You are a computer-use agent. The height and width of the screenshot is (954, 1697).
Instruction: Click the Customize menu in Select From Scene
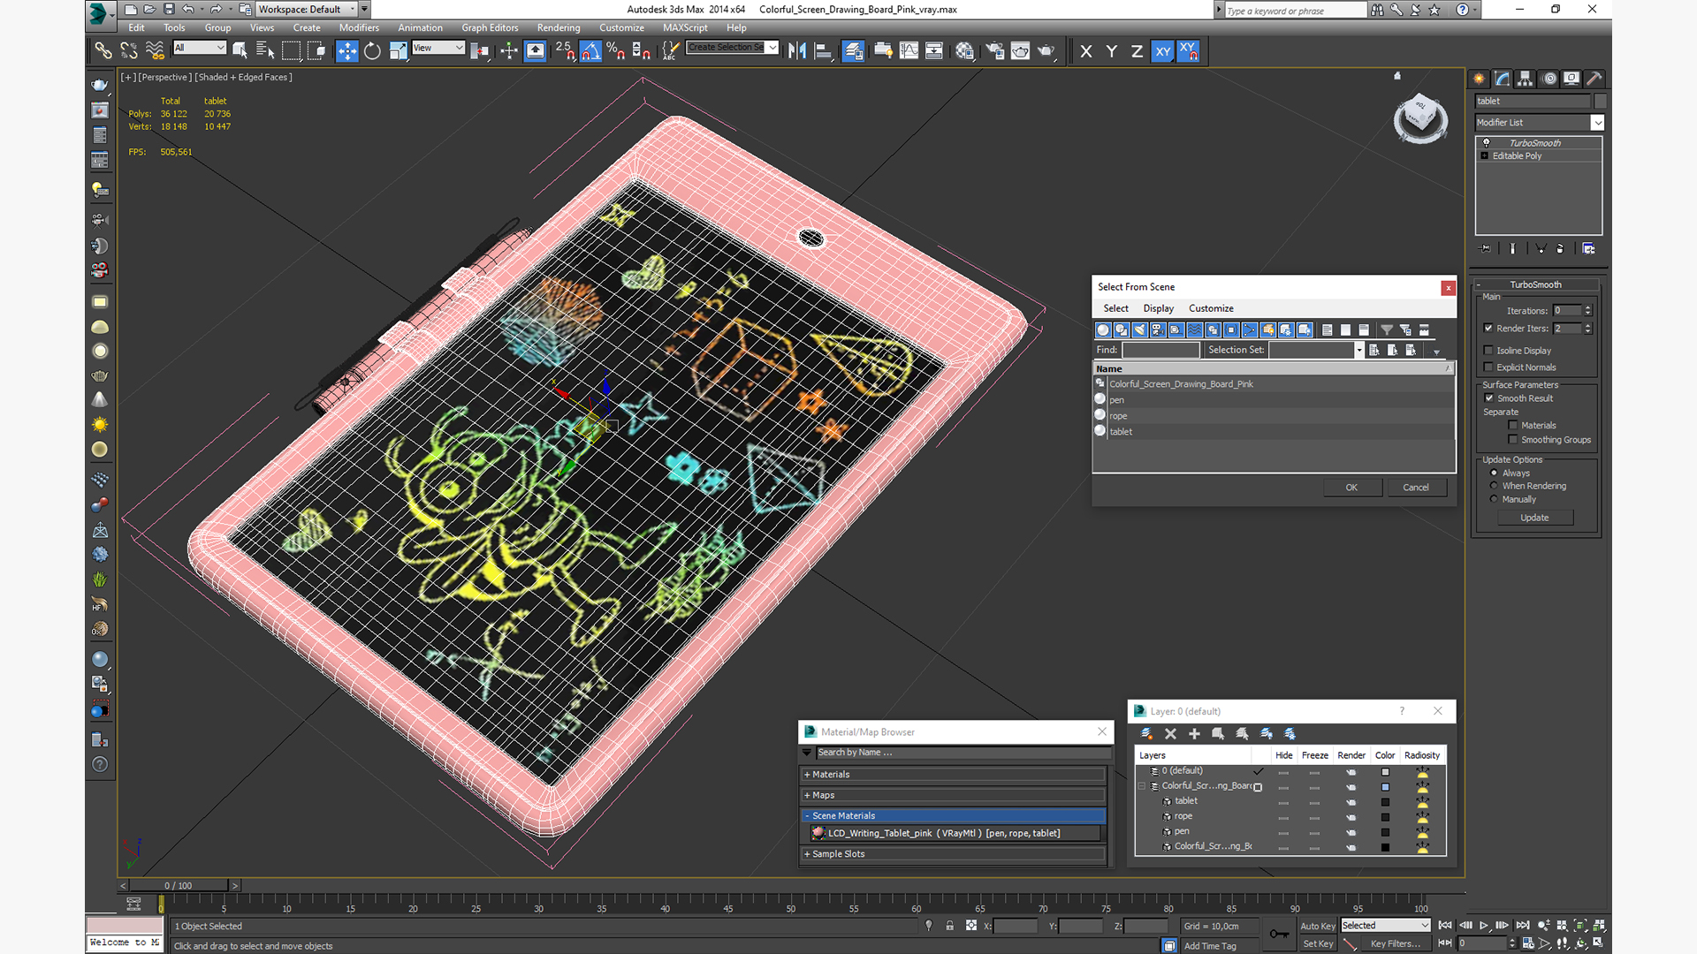[x=1211, y=307]
